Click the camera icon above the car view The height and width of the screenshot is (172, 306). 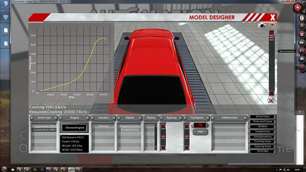coord(262,25)
